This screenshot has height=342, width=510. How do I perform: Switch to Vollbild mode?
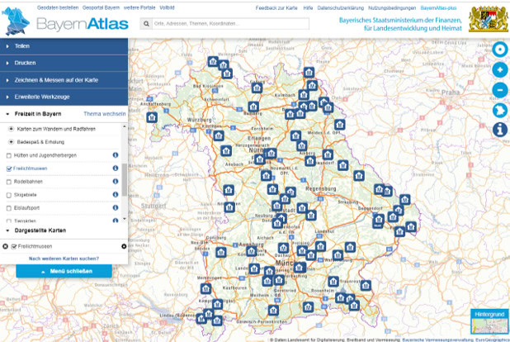coord(167,7)
